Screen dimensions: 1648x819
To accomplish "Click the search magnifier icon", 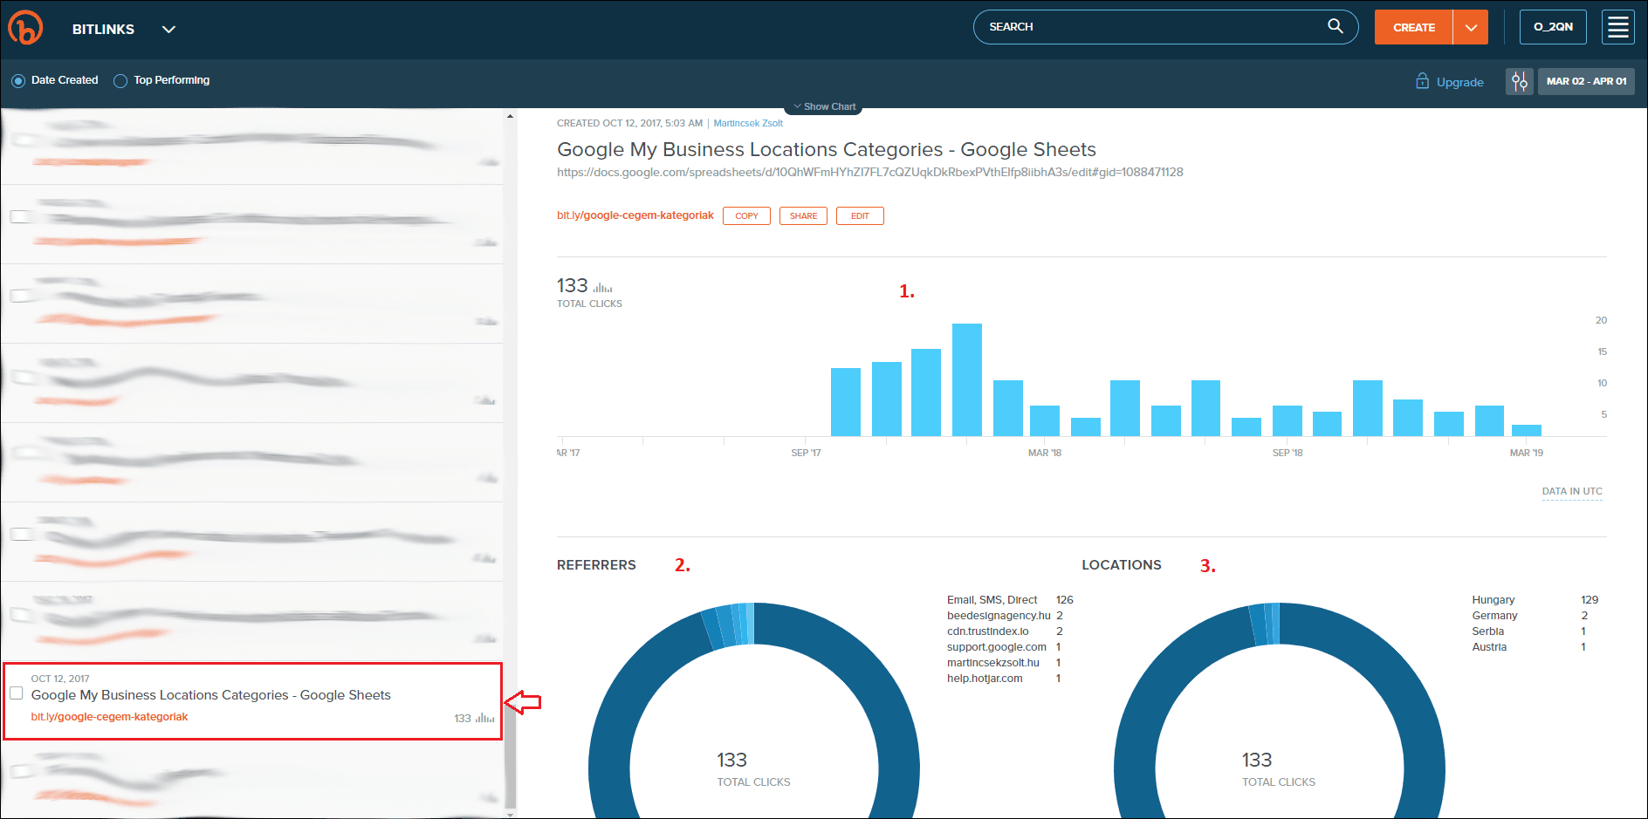I will pyautogui.click(x=1335, y=26).
